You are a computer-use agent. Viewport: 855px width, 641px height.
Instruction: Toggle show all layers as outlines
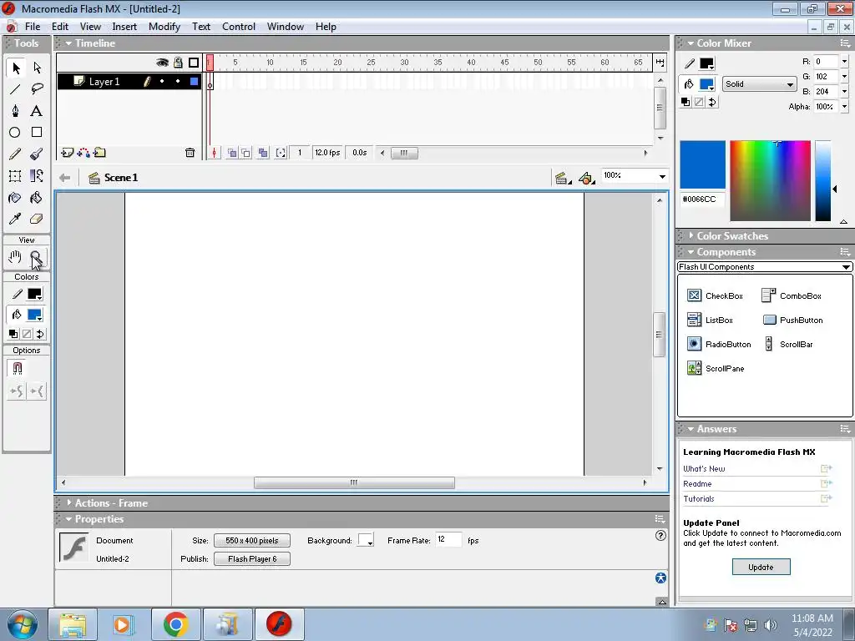[194, 63]
